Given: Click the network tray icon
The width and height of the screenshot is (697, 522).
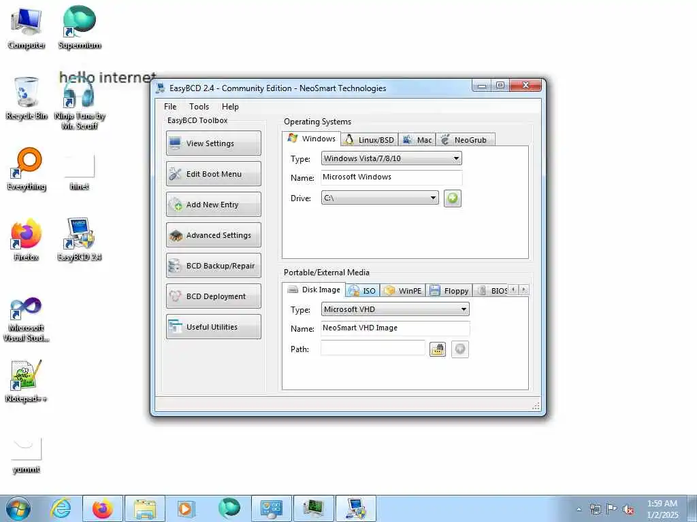Looking at the screenshot, I should click(x=595, y=509).
